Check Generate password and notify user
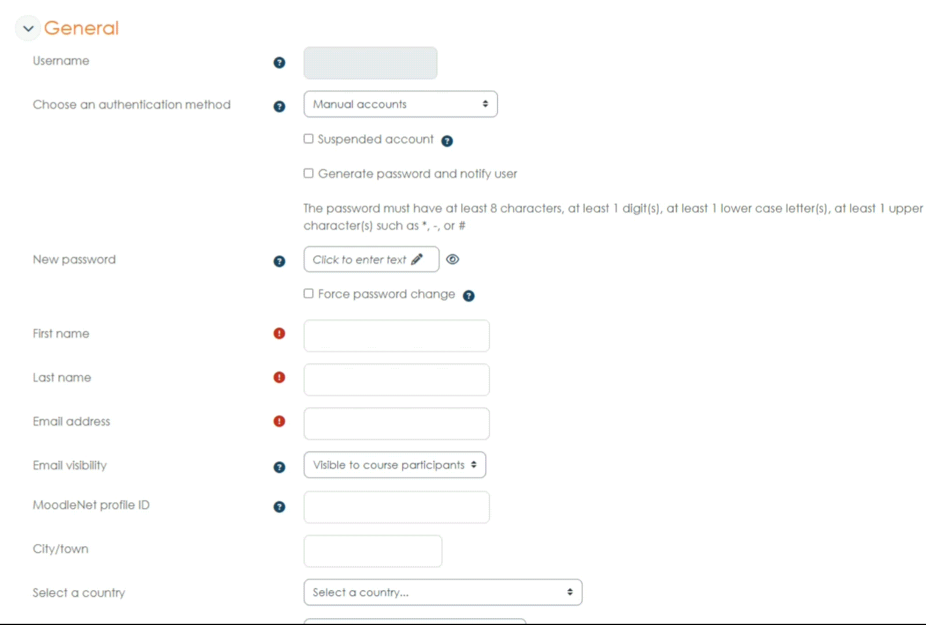926x625 pixels. [308, 173]
